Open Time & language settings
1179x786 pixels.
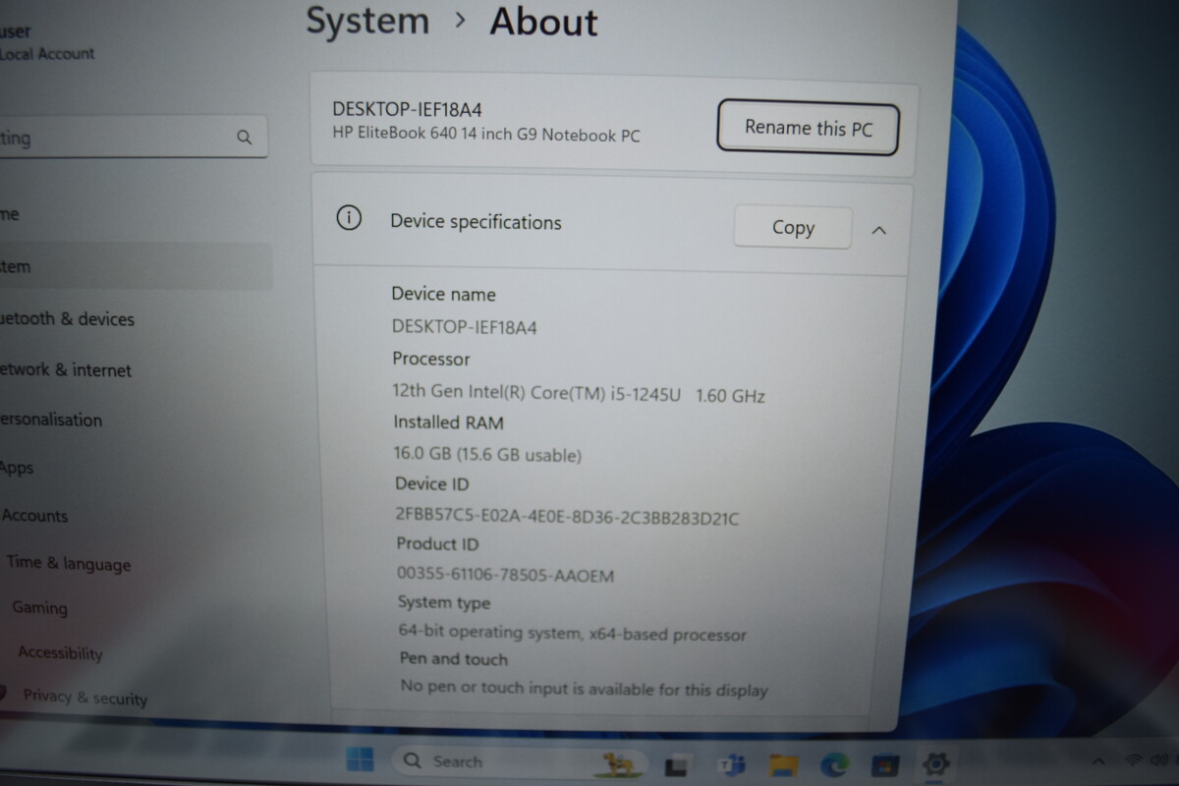(68, 563)
